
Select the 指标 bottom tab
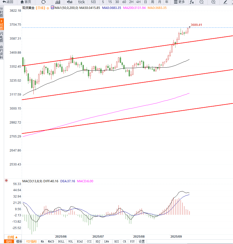tap(9, 241)
